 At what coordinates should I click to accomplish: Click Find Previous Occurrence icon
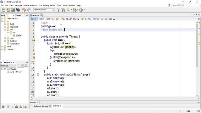pos(67,19)
